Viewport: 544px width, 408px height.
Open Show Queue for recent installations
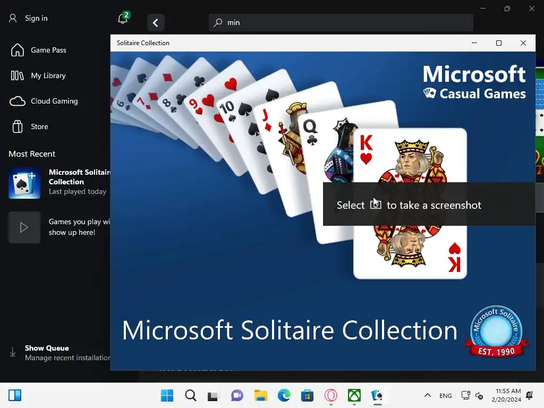(59, 353)
